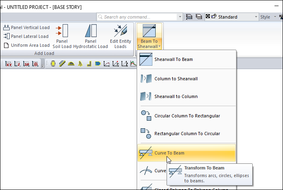Click the XY coordinate system icon
Image resolution: width=283 pixels, height=190 pixels.
pos(8,64)
